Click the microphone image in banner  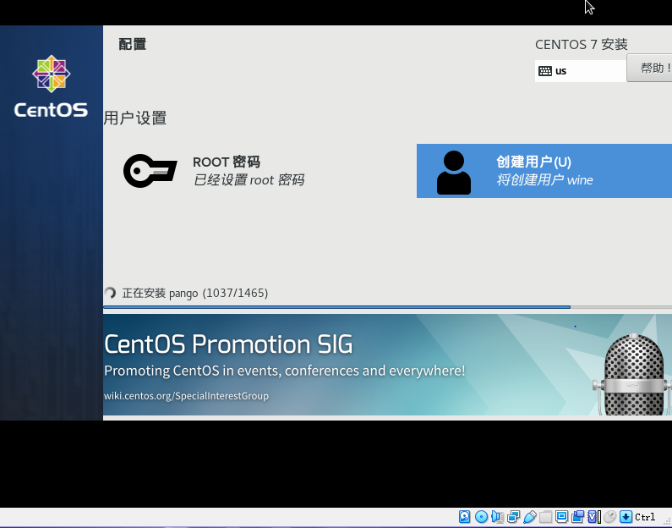632,374
